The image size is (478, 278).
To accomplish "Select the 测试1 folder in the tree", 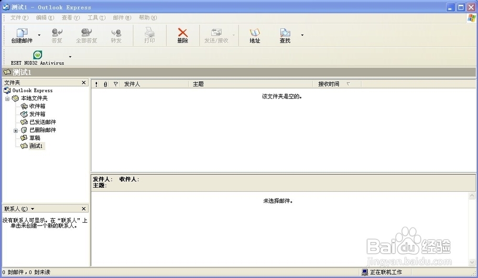I will pos(35,146).
